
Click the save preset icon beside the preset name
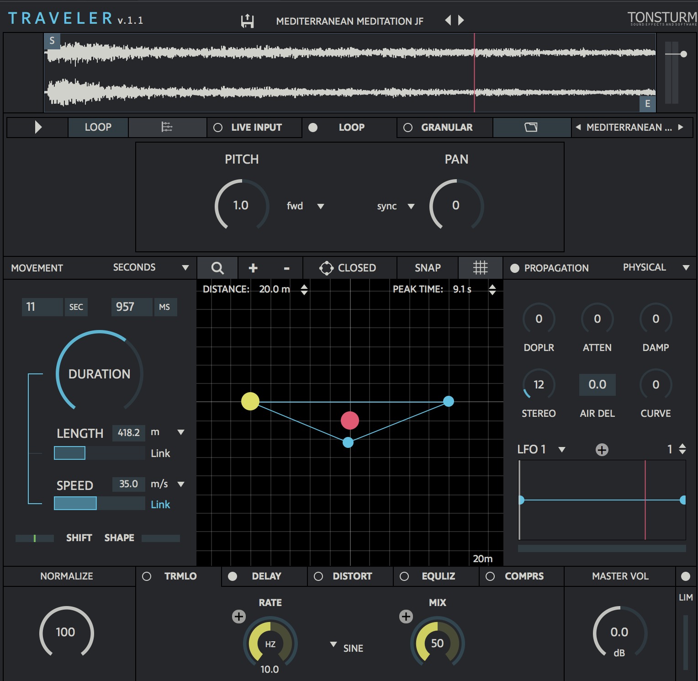247,20
